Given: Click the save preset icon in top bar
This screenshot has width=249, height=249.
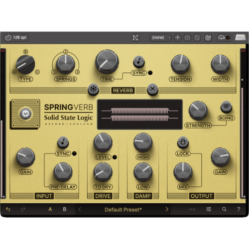Looking at the screenshot, I should coord(187,37).
